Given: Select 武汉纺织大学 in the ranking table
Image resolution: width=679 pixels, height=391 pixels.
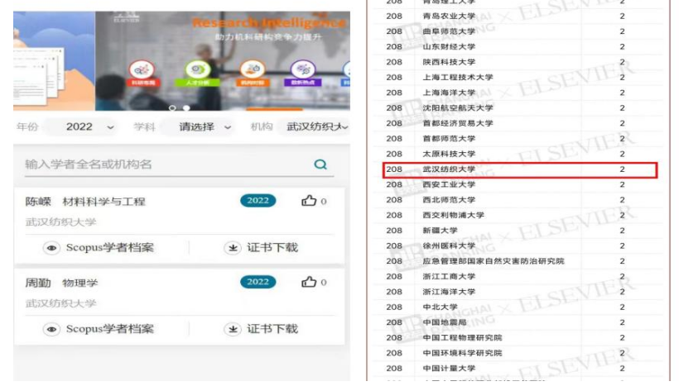Looking at the screenshot, I should [520, 169].
